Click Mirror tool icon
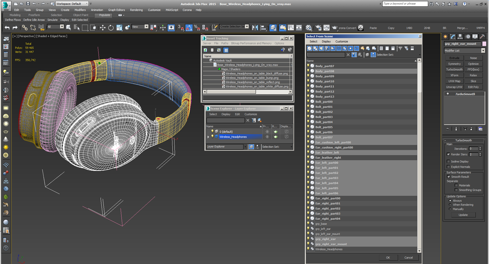 pyautogui.click(x=255, y=28)
